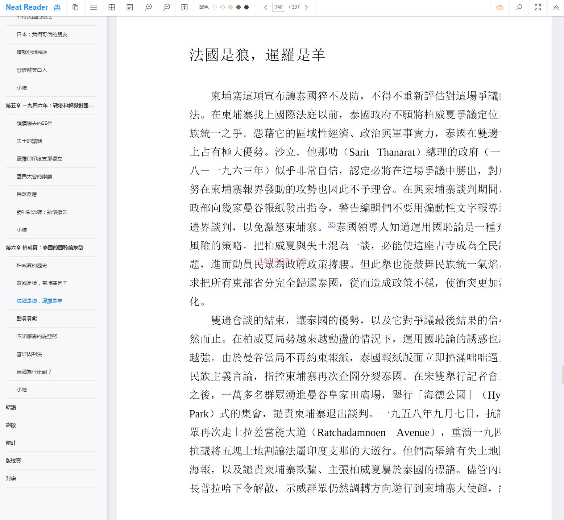Zoom out with the magnifier minus icon
The image size is (564, 520).
point(166,7)
